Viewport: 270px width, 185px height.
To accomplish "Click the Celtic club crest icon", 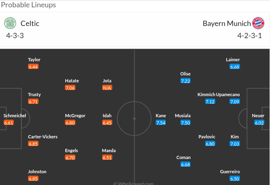I will coord(10,23).
